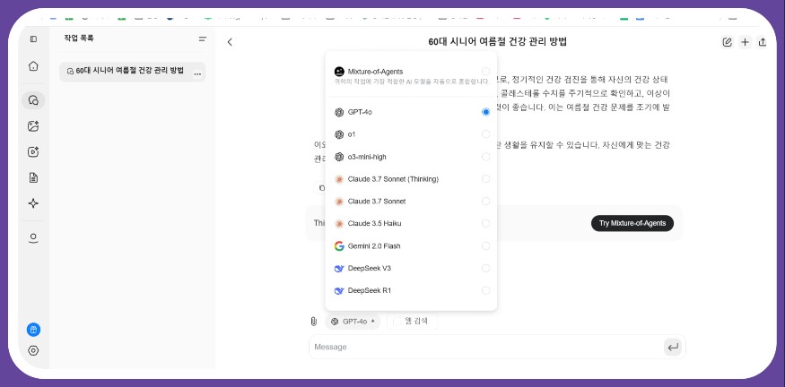
Task: Collapse the sidebar with the panel icon
Action: point(33,39)
